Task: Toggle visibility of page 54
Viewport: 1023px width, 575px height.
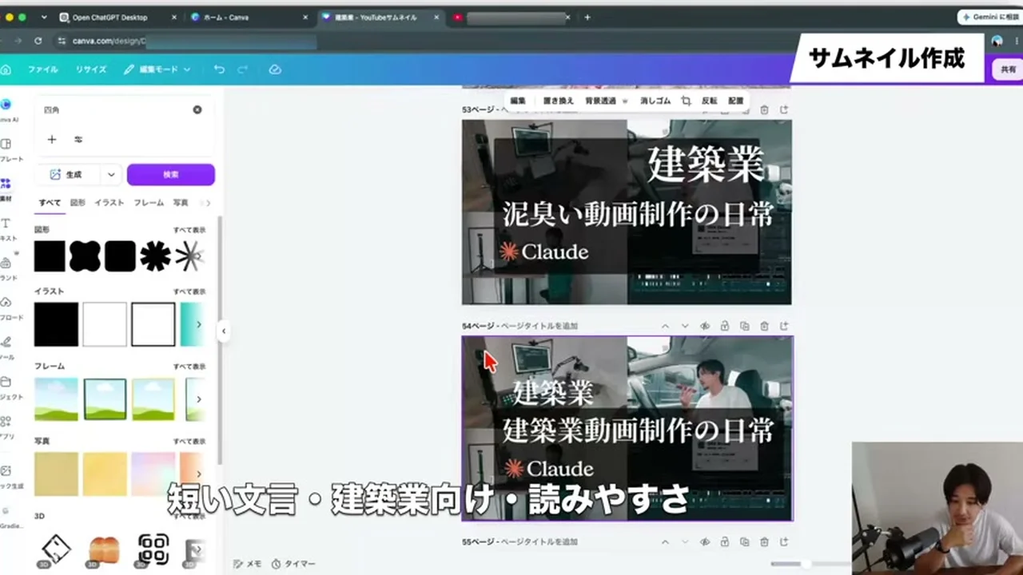Action: (705, 326)
